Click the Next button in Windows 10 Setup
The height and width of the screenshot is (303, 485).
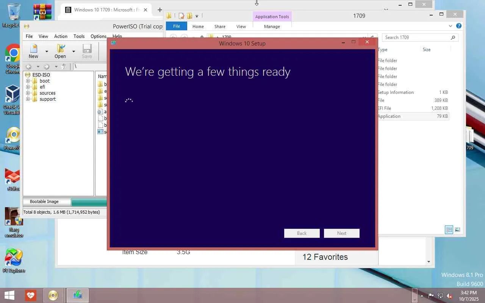click(x=342, y=233)
